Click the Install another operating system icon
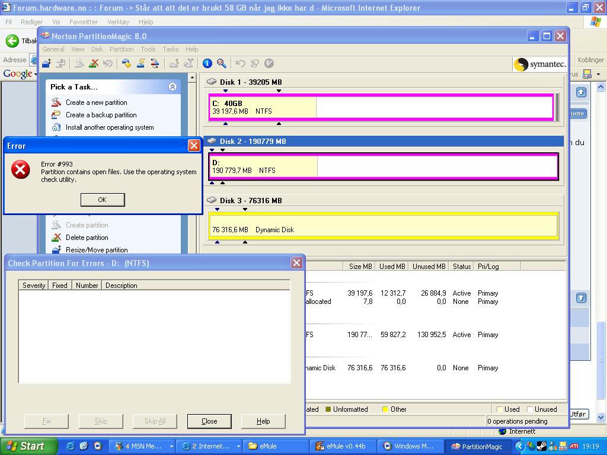 56,127
